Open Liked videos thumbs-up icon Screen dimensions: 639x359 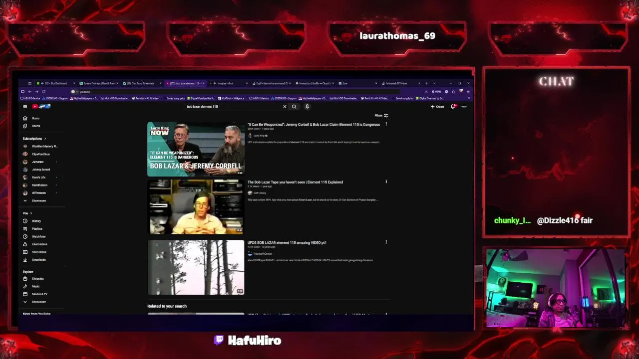pyautogui.click(x=25, y=244)
